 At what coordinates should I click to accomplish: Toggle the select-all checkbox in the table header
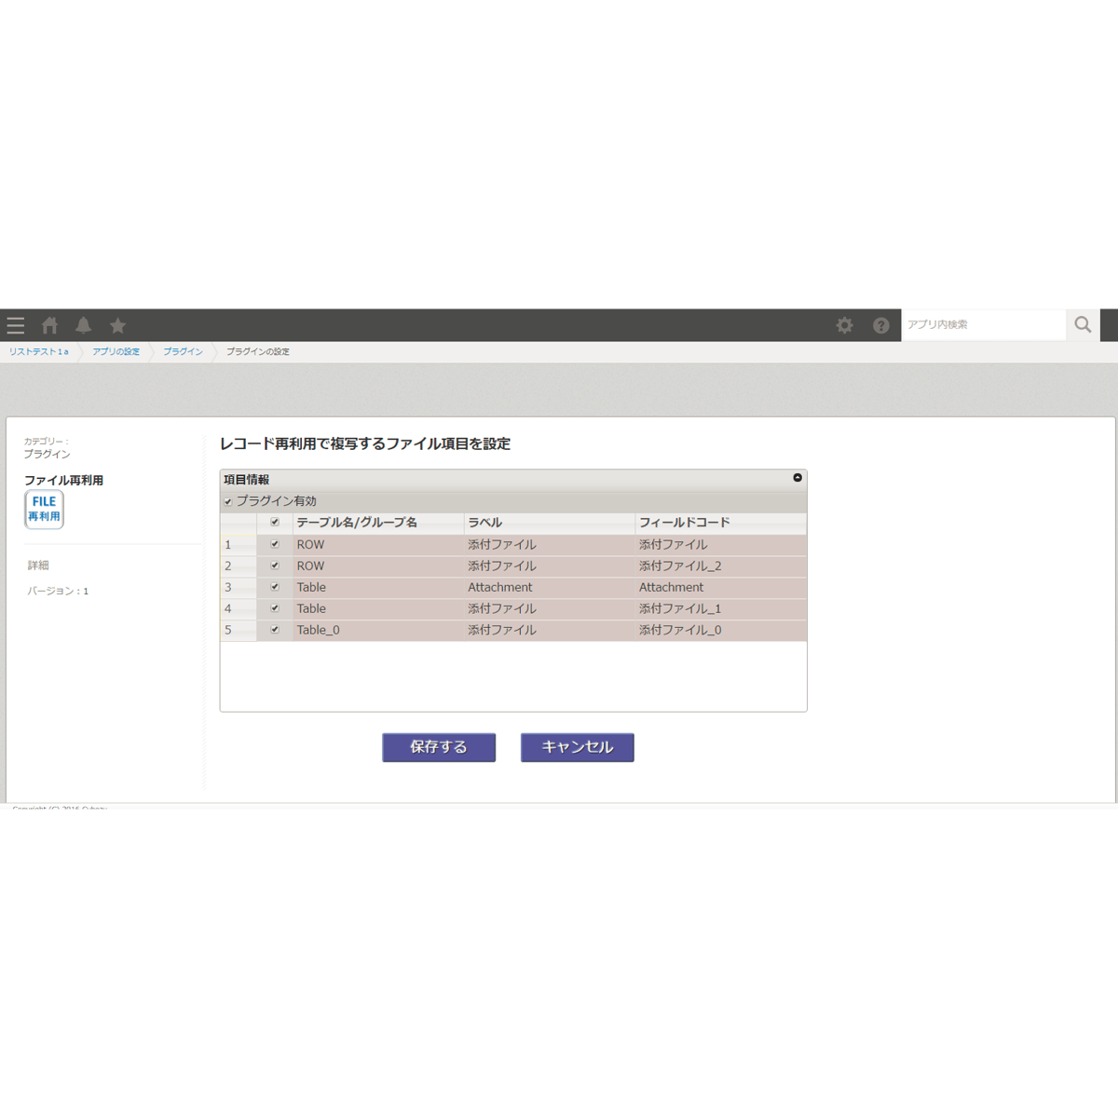[274, 523]
